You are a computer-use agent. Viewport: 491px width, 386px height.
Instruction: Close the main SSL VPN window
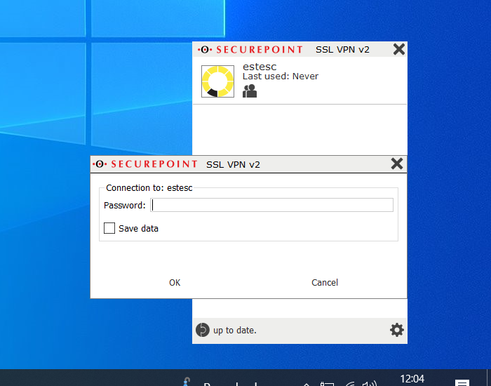pos(399,49)
